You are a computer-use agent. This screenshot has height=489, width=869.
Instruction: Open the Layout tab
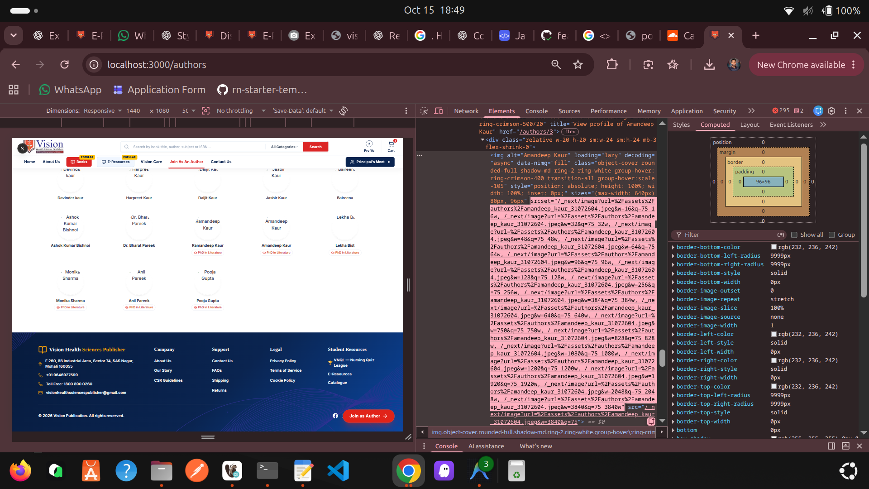click(x=750, y=125)
